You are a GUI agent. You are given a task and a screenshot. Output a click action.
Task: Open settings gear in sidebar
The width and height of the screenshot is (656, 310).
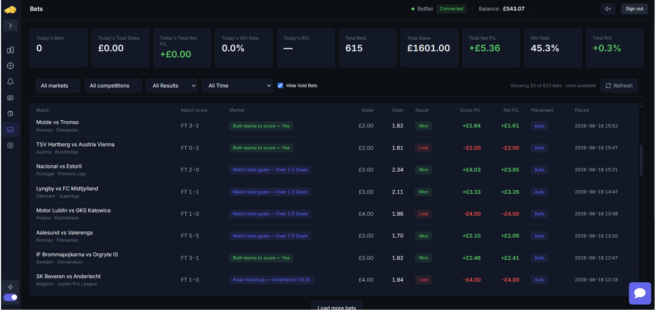[x=10, y=145]
